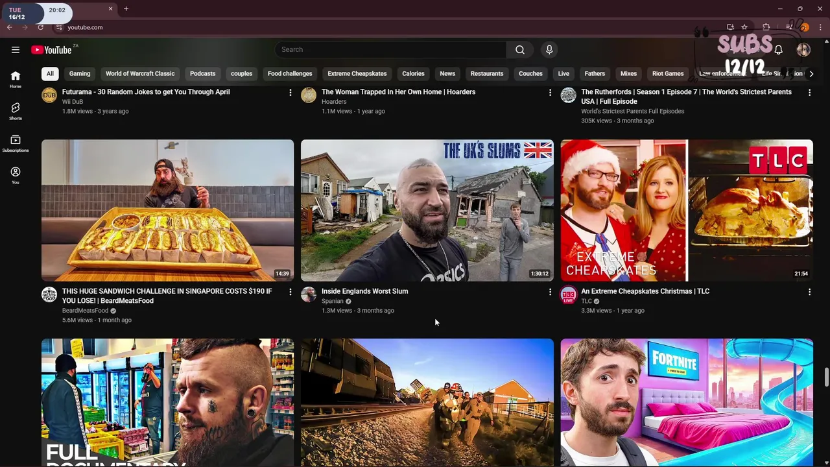Select the All filter chip
The height and width of the screenshot is (467, 830).
[50, 74]
